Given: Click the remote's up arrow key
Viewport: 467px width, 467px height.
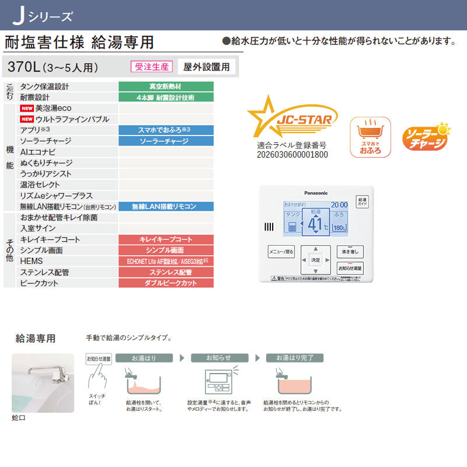Looking at the screenshot, I should pos(315,249).
